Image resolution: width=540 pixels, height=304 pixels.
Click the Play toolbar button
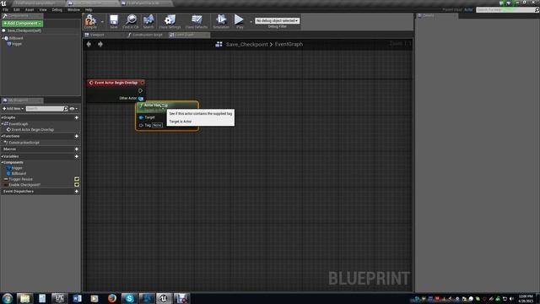240,21
